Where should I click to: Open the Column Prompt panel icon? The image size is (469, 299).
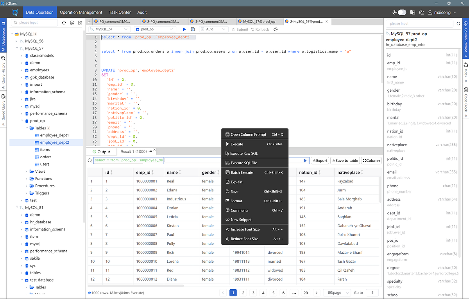465,24
